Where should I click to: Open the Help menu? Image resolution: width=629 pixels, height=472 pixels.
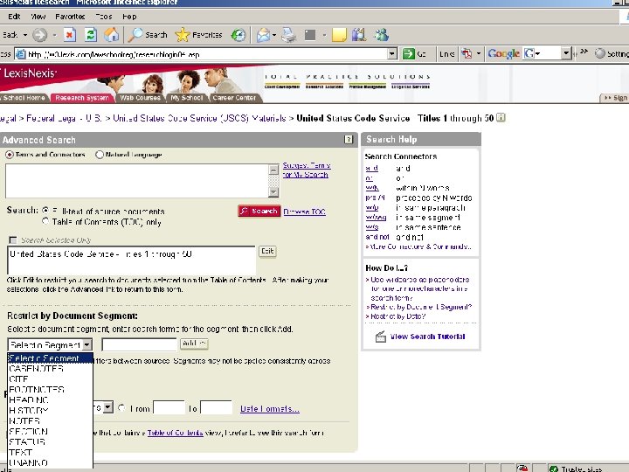coord(129,17)
